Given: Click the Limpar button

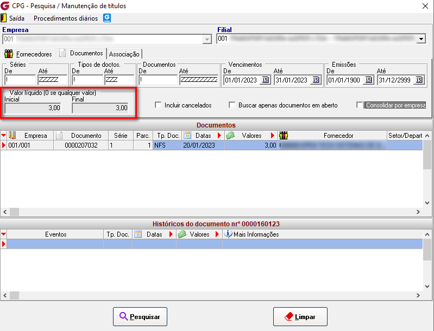Looking at the screenshot, I should [x=300, y=317].
